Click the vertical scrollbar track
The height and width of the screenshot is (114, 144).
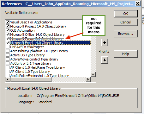click(x=93, y=54)
